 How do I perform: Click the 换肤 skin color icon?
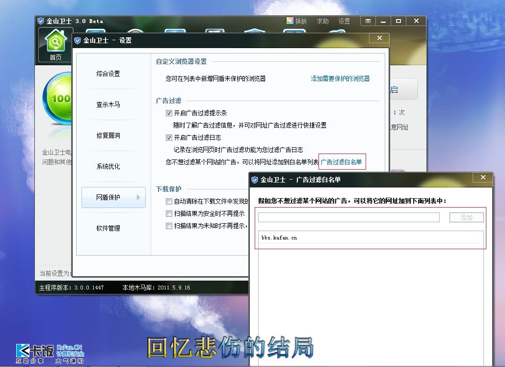pyautogui.click(x=290, y=21)
